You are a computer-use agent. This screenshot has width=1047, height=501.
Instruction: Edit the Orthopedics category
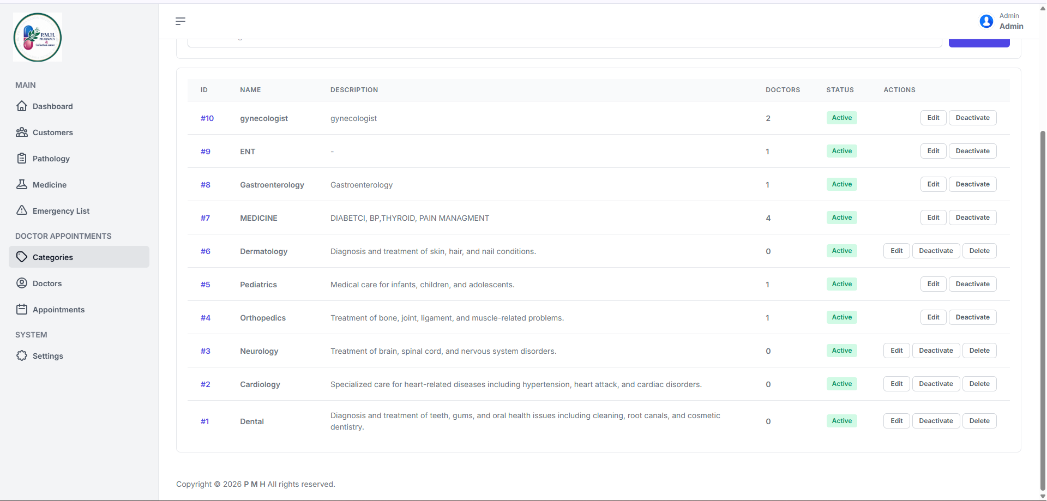click(933, 317)
